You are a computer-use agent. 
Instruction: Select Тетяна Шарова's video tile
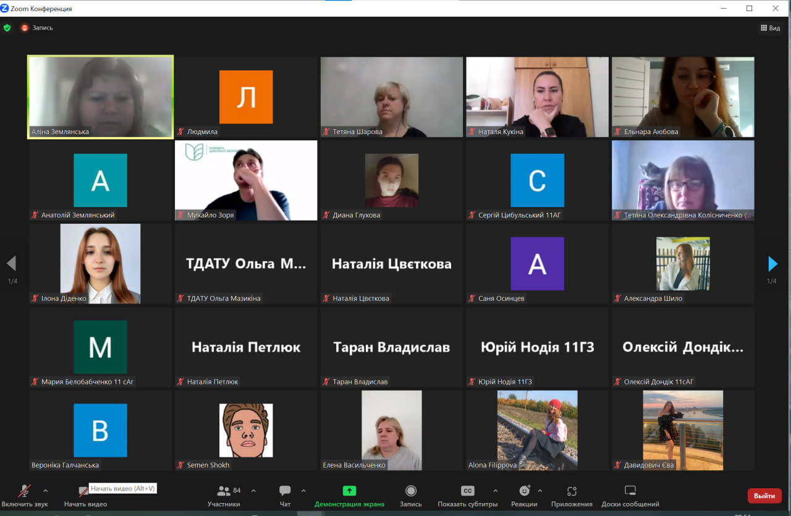pos(392,97)
